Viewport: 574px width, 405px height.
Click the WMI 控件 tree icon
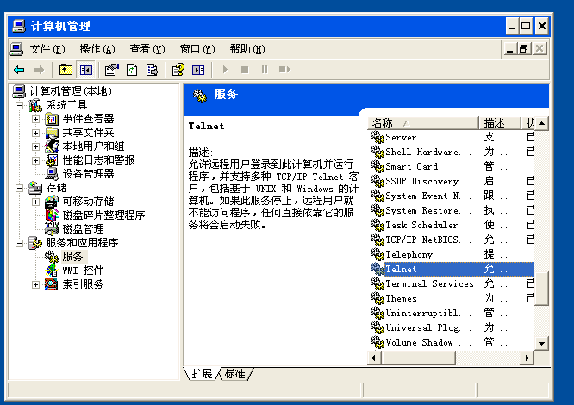(52, 271)
